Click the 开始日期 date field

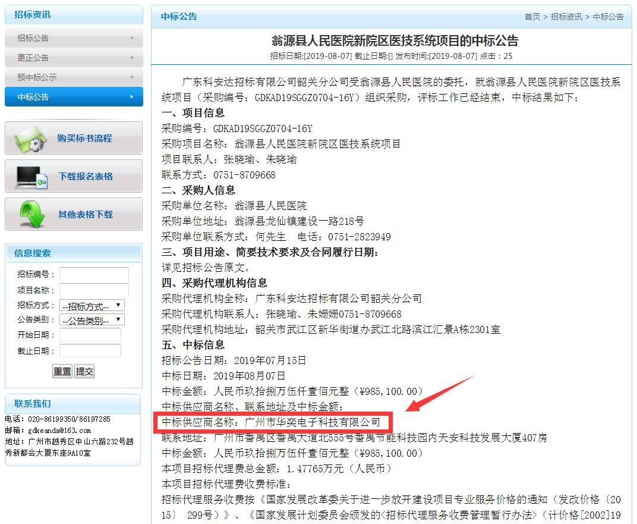pos(90,335)
